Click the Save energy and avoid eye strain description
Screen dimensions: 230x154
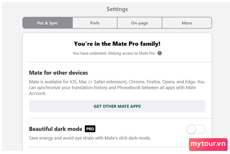90,138
